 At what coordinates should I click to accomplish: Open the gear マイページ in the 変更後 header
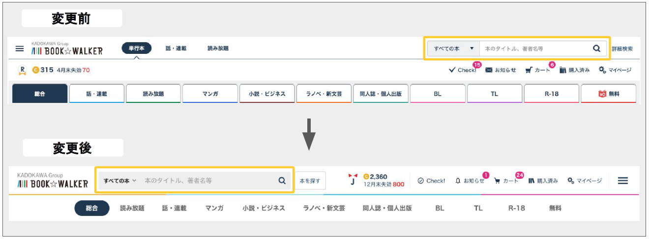pyautogui.click(x=585, y=181)
